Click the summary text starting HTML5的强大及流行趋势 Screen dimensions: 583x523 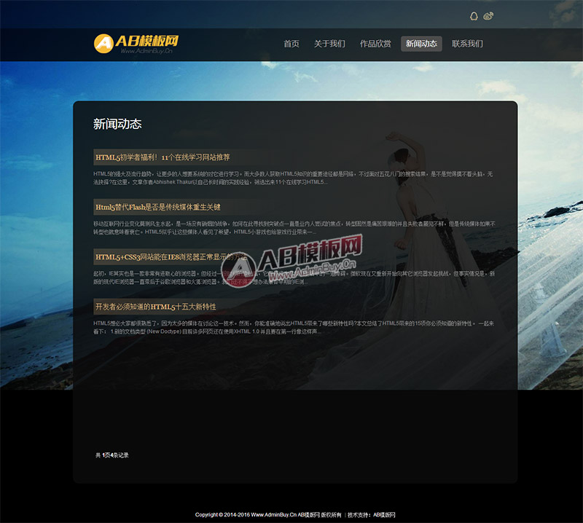pyautogui.click(x=293, y=178)
